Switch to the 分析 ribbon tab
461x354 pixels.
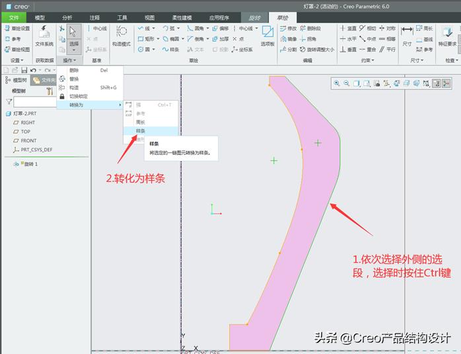pyautogui.click(x=67, y=18)
